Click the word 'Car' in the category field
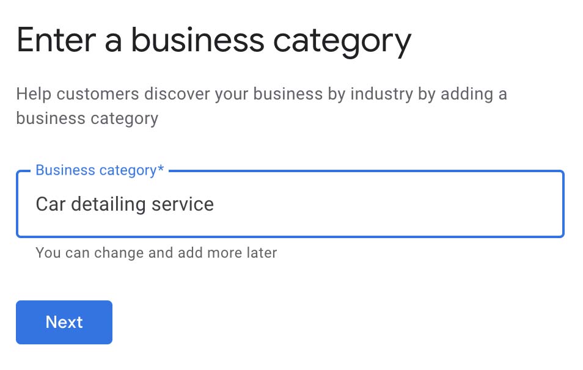Viewport: 583px width, 370px height. pyautogui.click(x=50, y=204)
